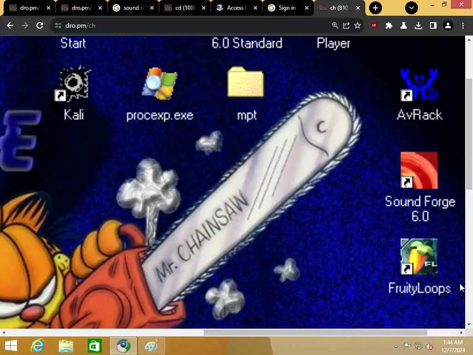Viewport: 473px width, 355px height.
Task: Open File Explorer from taskbar
Action: tap(66, 346)
